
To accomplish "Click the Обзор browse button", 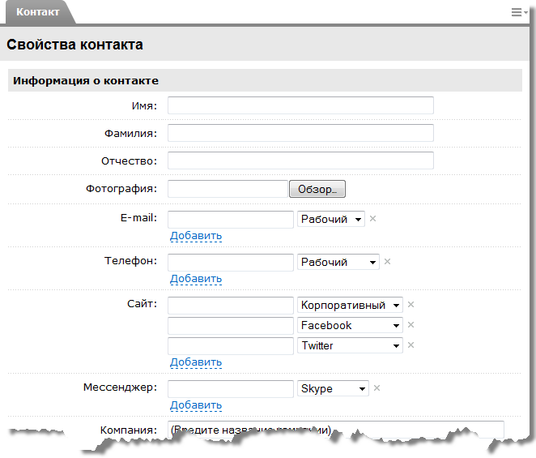I will [x=317, y=189].
